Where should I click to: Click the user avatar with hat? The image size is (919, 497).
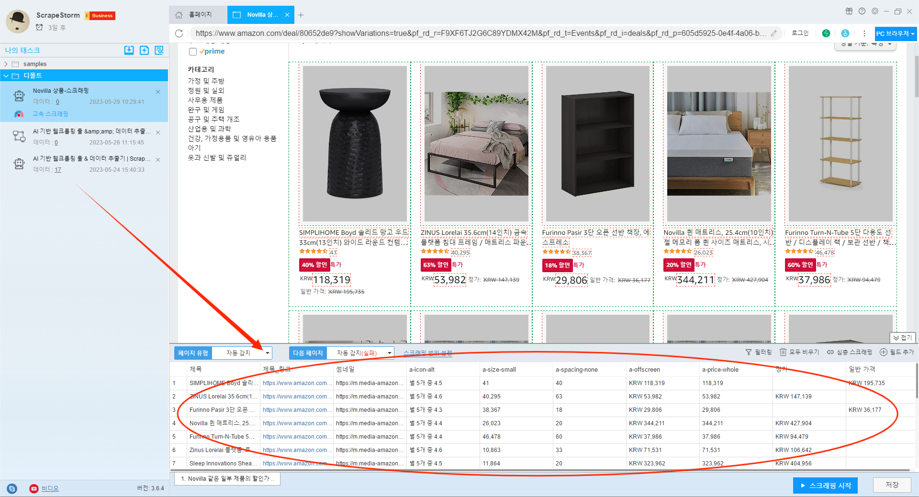[x=18, y=21]
